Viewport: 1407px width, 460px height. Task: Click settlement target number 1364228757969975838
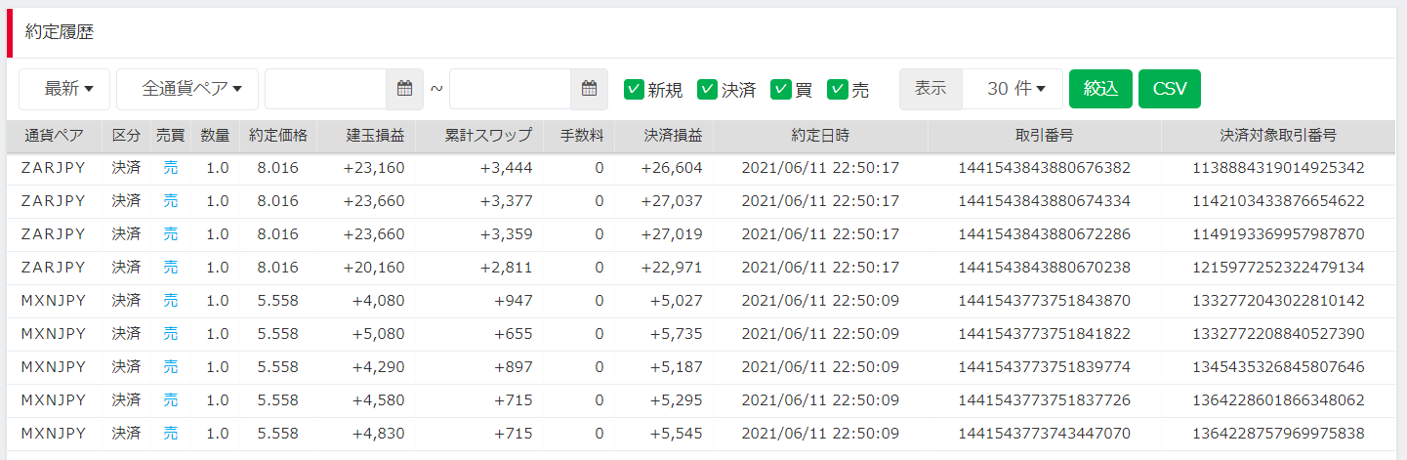coord(1278,434)
